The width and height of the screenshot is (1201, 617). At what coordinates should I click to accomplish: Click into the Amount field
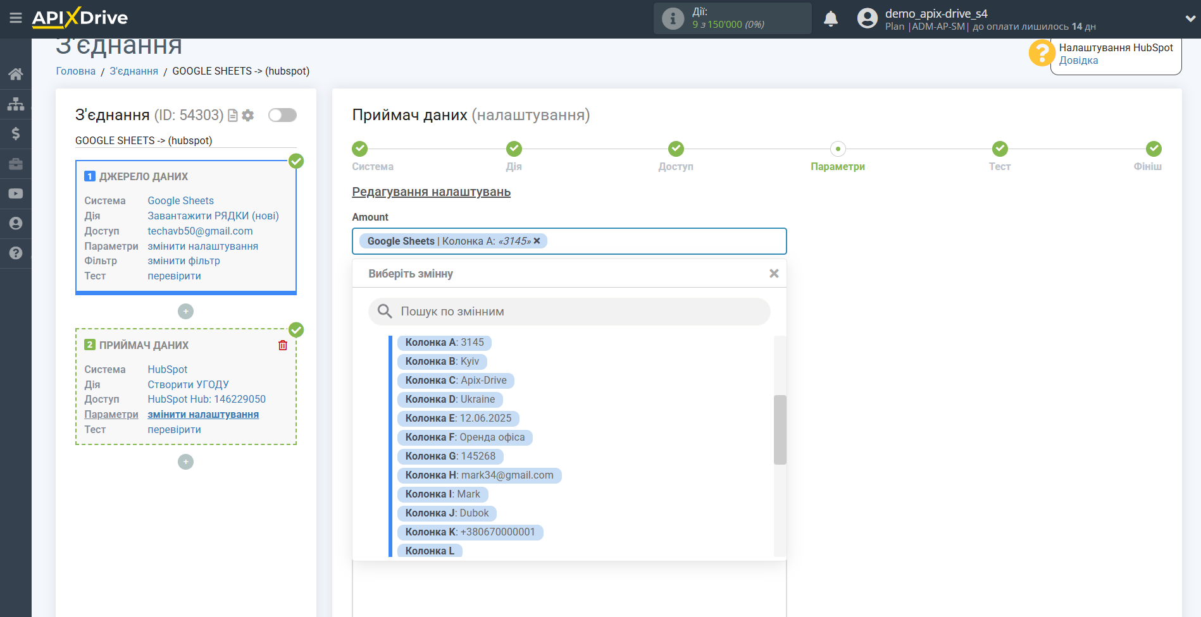coord(569,241)
